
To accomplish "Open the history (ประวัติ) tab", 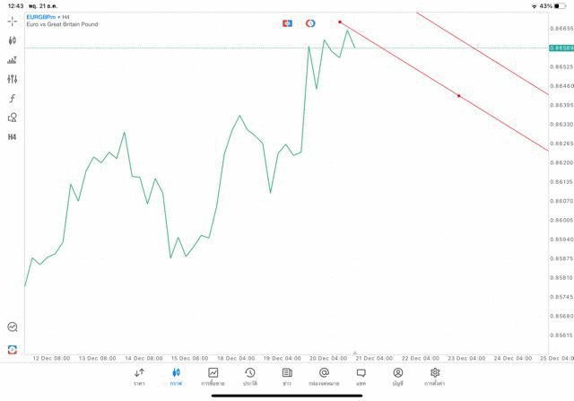I will click(x=249, y=377).
